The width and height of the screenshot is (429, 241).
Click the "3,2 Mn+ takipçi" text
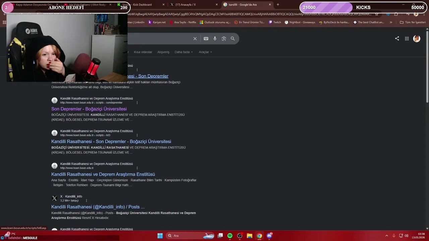tap(69, 201)
